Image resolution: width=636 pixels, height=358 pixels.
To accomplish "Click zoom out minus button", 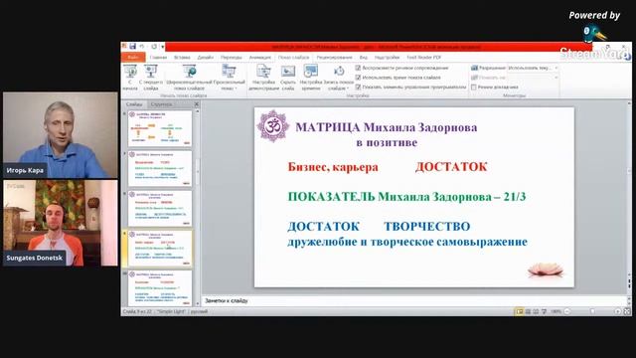I will point(567,311).
